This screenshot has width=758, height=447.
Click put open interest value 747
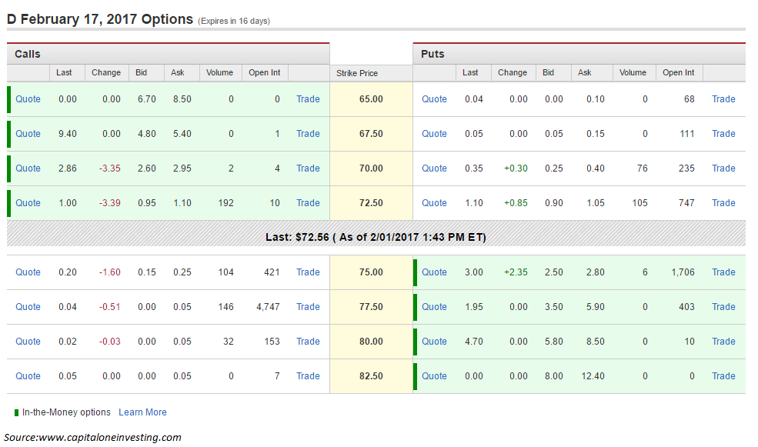(x=686, y=203)
